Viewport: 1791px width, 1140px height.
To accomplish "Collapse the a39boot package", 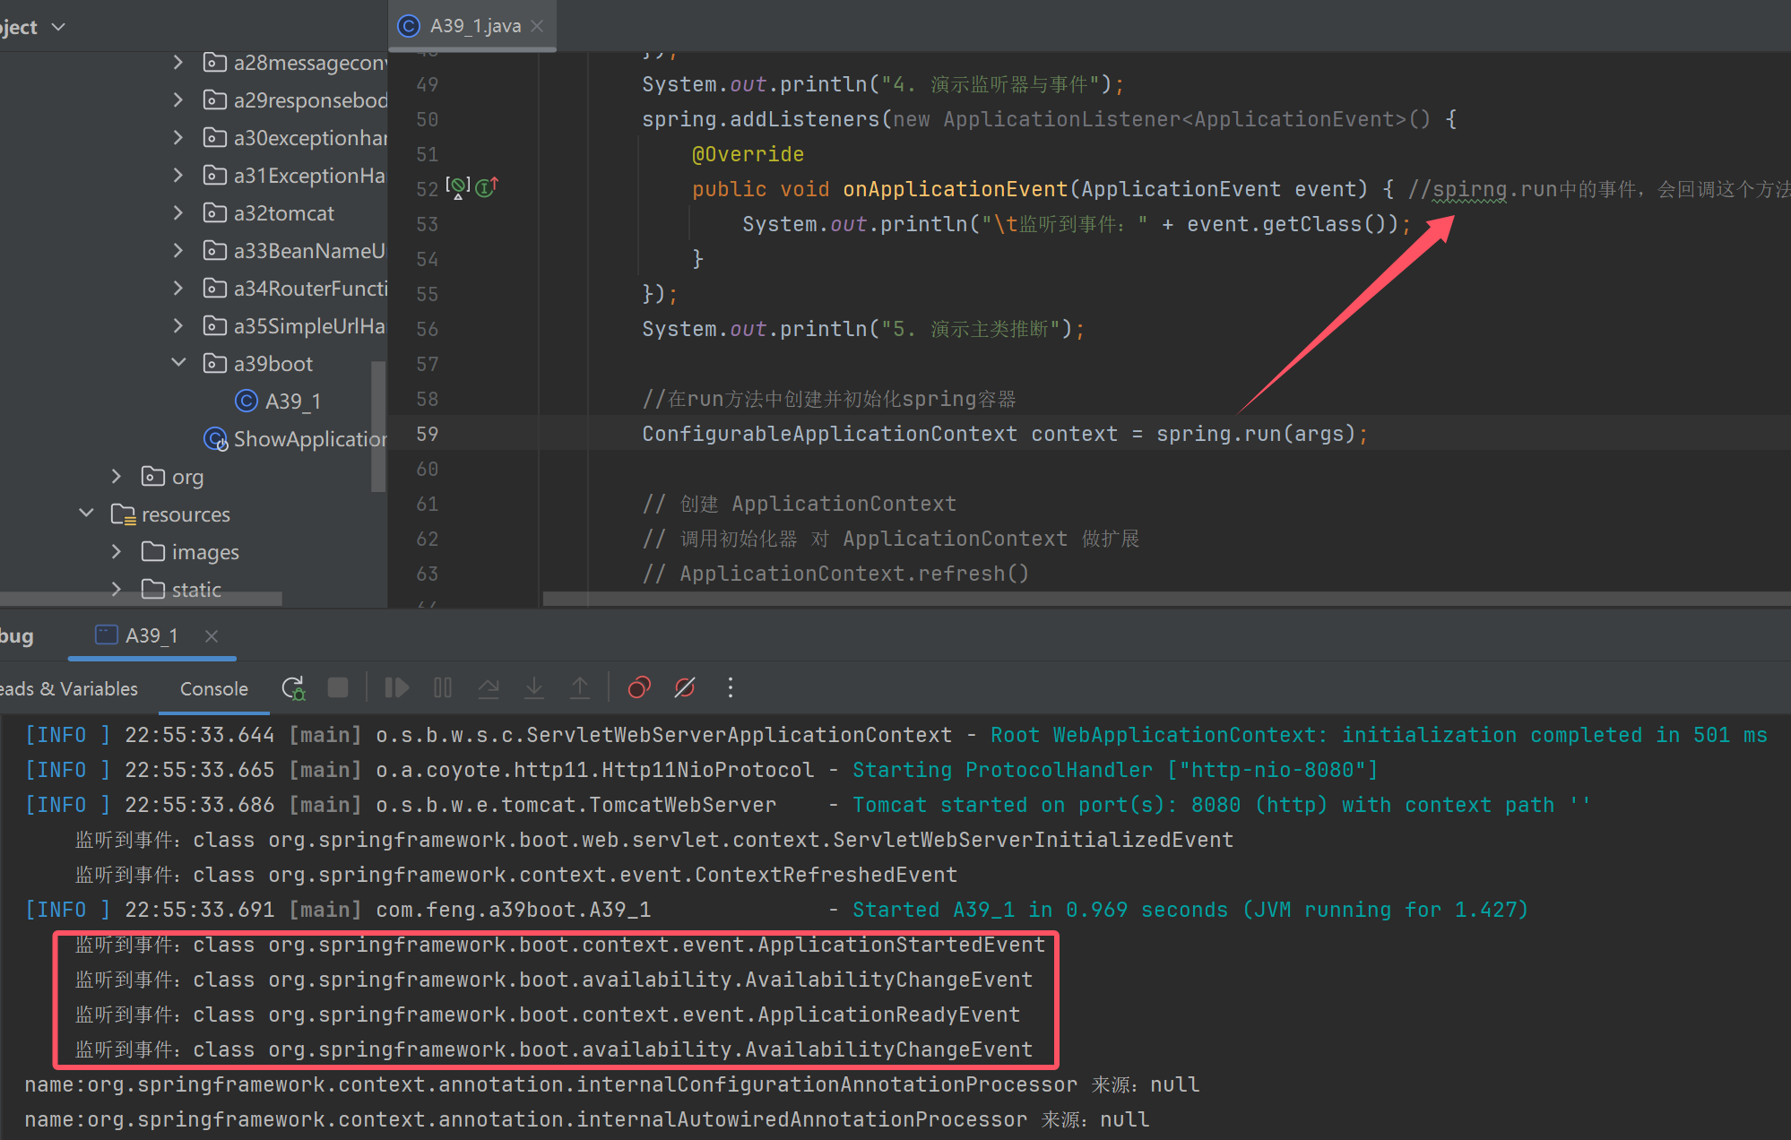I will (x=177, y=362).
